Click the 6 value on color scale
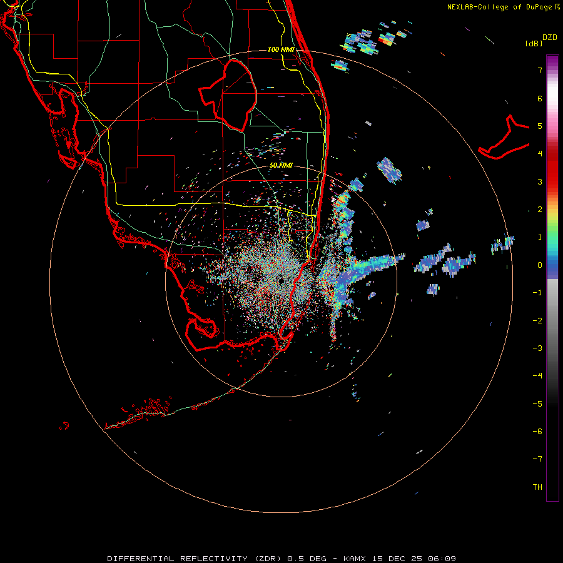 coord(540,98)
